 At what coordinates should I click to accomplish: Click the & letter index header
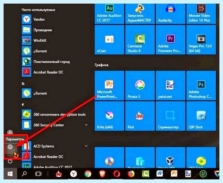click(23, 84)
